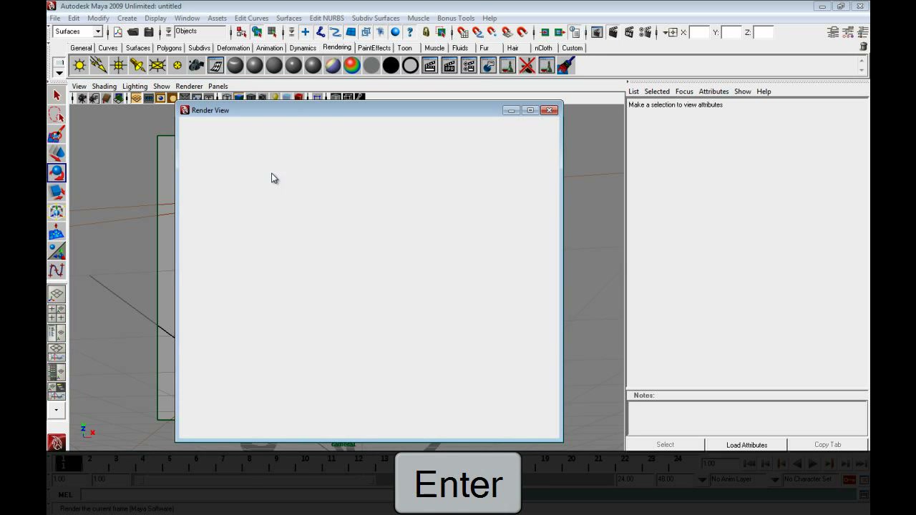916x515 pixels.
Task: Click the Camera icon on Rendering shelf
Action: (x=196, y=66)
